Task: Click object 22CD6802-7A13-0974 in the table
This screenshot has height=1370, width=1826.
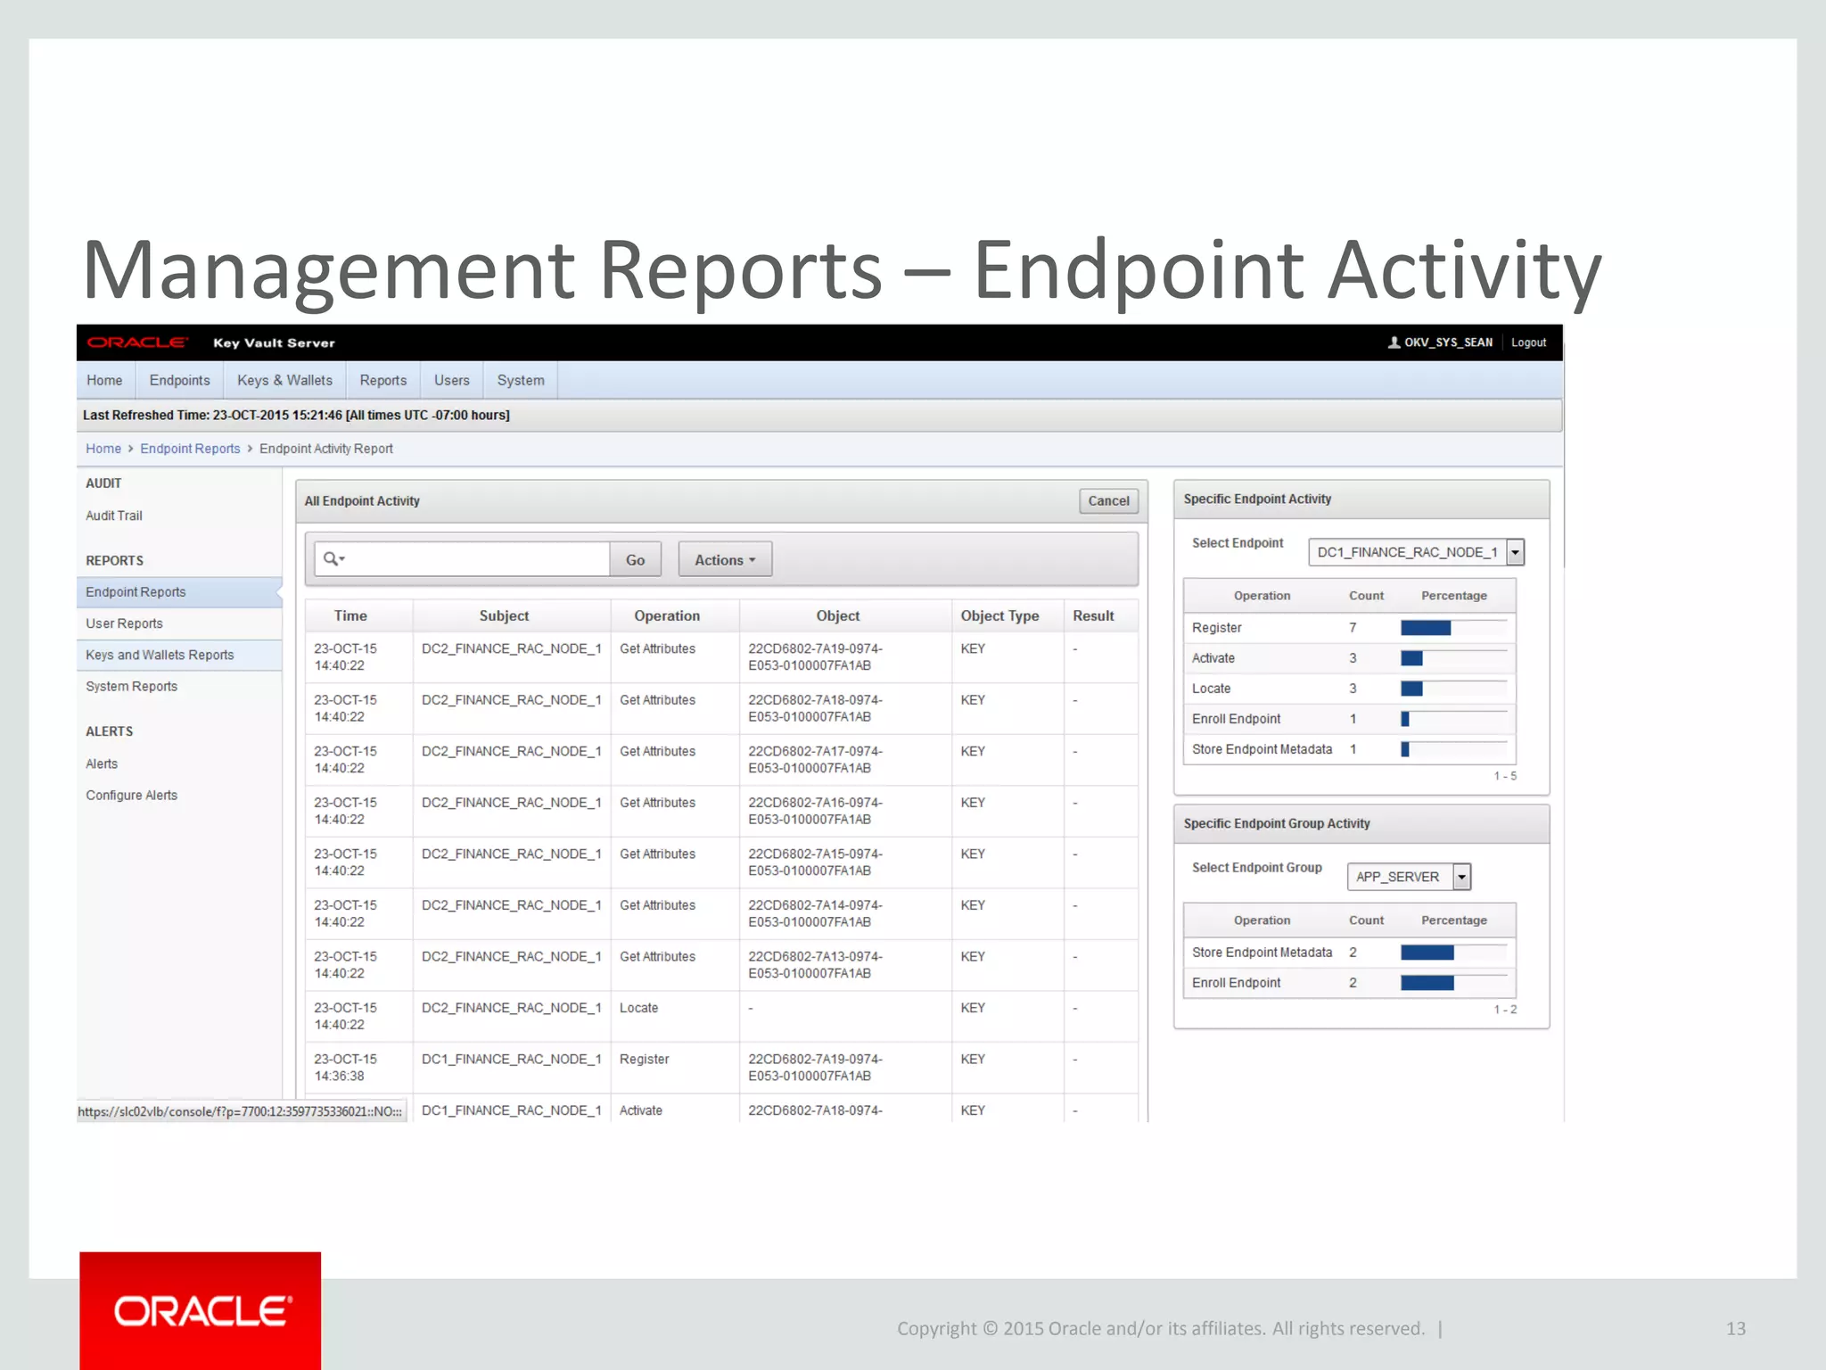Action: click(x=815, y=965)
